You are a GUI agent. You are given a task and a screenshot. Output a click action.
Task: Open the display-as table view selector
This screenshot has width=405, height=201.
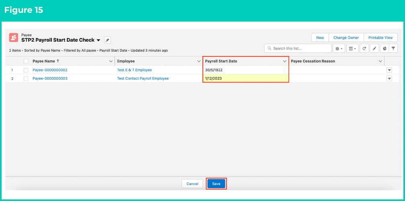(352, 48)
